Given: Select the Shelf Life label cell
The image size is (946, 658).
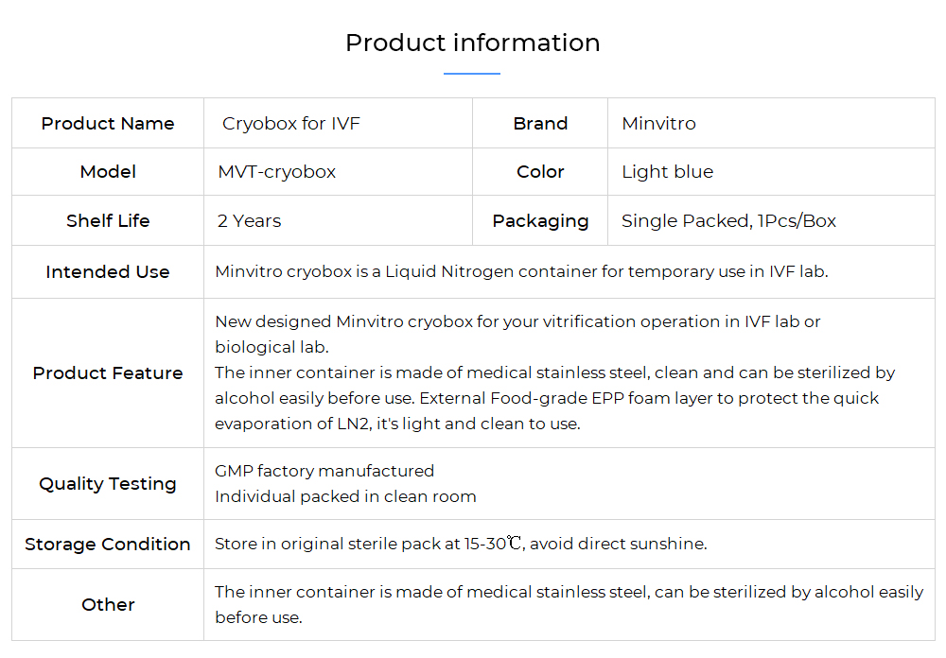Looking at the screenshot, I should click(108, 220).
